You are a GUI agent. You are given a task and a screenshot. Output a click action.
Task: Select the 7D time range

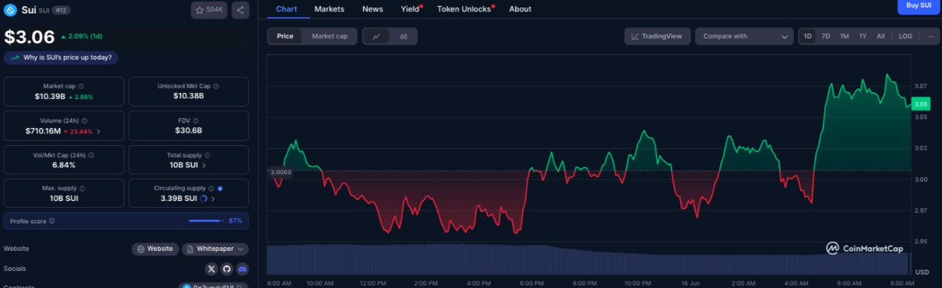[826, 36]
